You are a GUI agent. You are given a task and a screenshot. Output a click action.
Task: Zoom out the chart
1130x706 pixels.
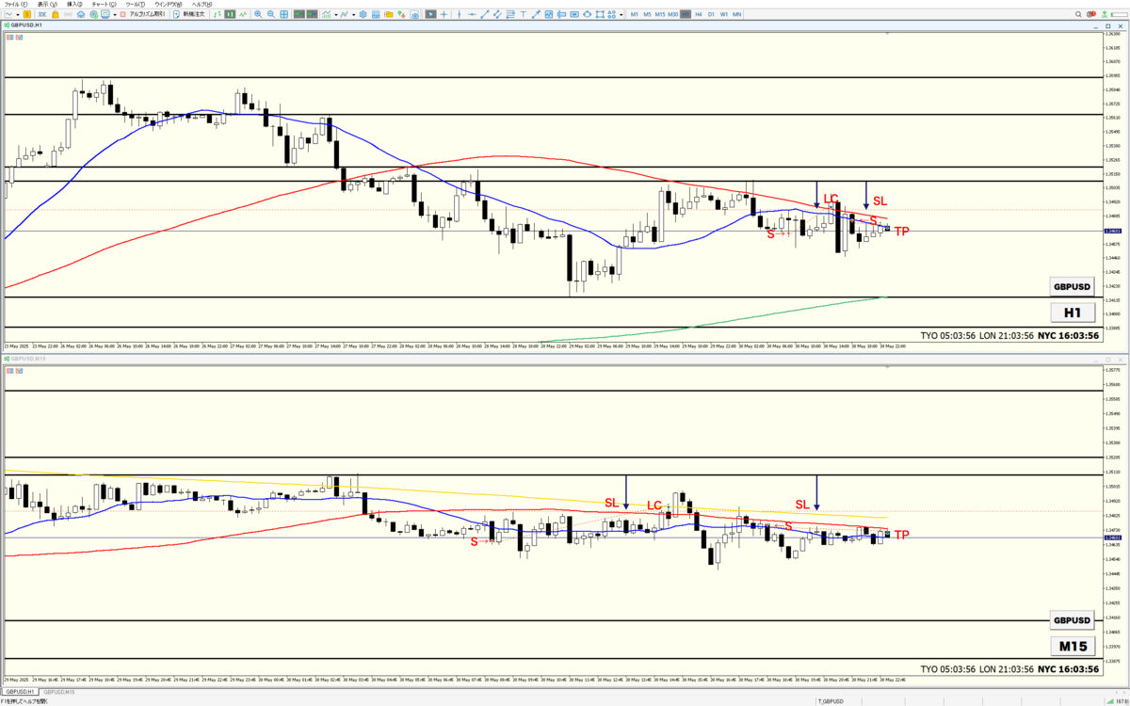(270, 14)
